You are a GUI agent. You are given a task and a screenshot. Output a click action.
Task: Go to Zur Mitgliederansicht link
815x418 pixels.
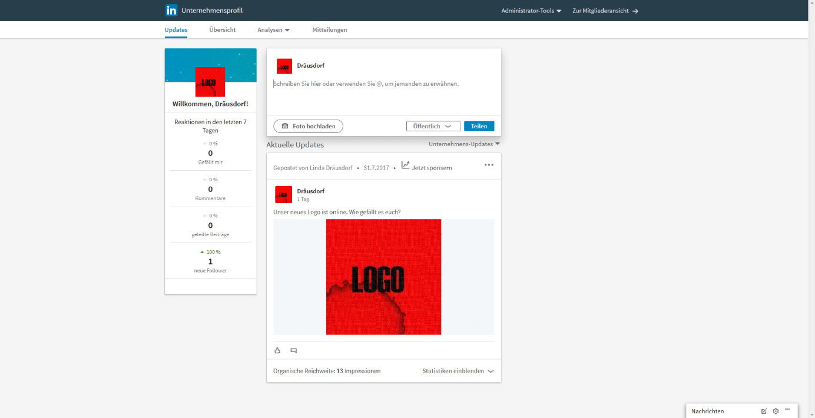pos(605,11)
